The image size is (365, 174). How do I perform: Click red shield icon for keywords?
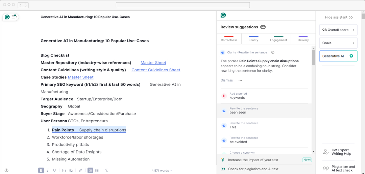click(x=224, y=96)
